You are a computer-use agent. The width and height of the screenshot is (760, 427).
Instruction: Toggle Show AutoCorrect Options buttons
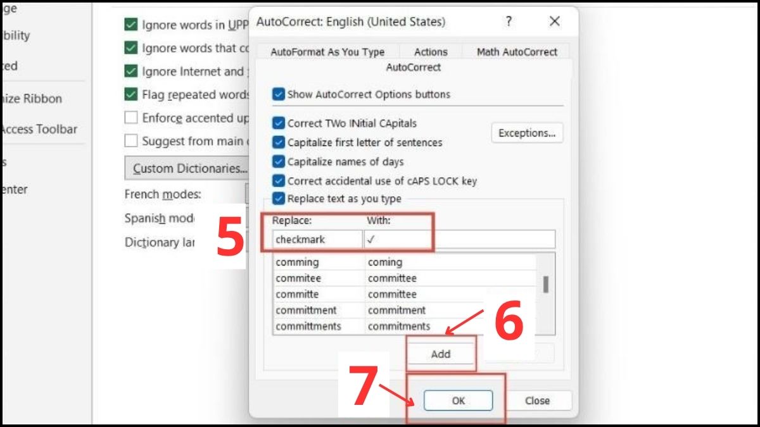(x=277, y=94)
